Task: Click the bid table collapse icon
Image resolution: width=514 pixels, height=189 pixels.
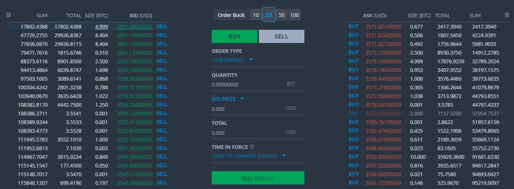Action: (9, 15)
